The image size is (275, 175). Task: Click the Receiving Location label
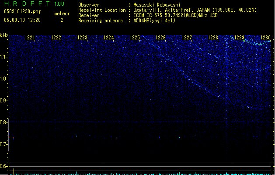(102, 10)
